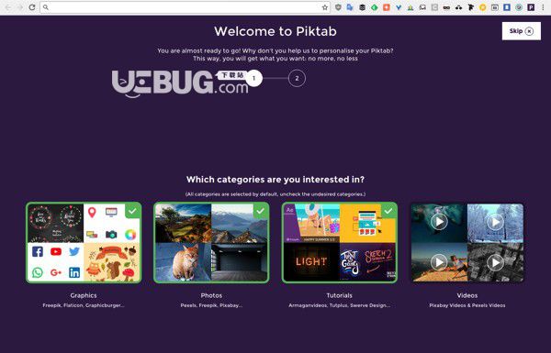Click the Skip button

point(521,31)
